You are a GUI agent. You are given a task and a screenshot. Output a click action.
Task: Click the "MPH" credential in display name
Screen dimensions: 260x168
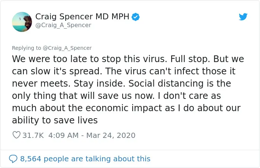[x=120, y=17]
